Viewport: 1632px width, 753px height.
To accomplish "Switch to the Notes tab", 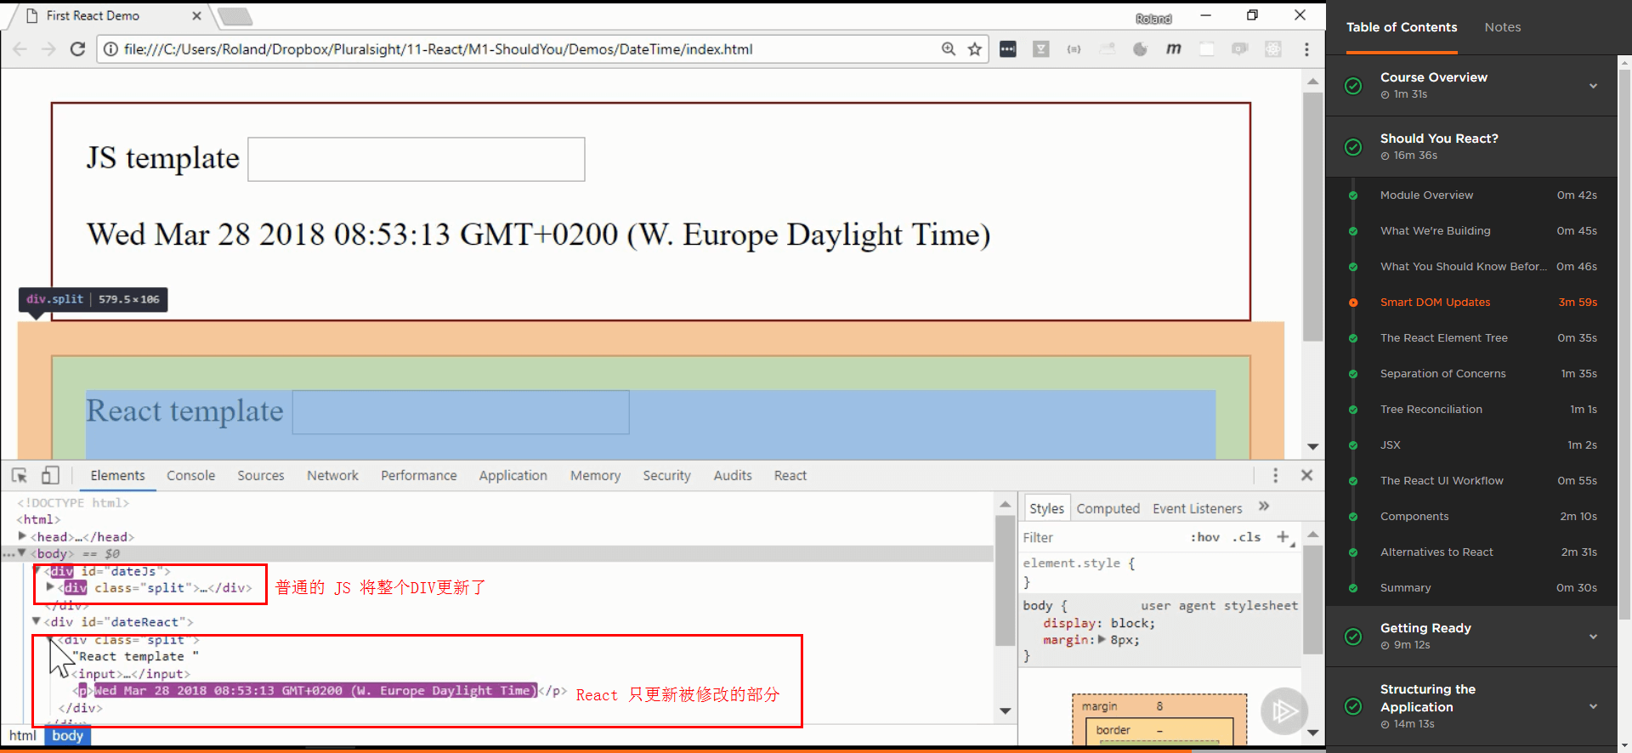I will (1503, 27).
